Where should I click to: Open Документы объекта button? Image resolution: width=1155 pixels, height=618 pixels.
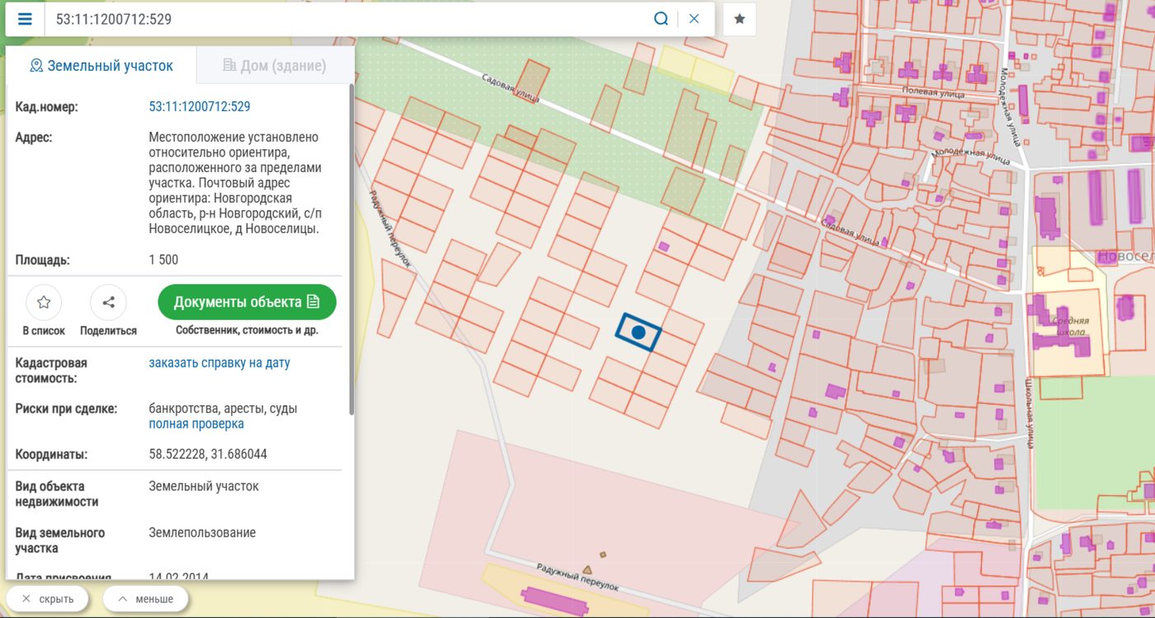pos(247,302)
